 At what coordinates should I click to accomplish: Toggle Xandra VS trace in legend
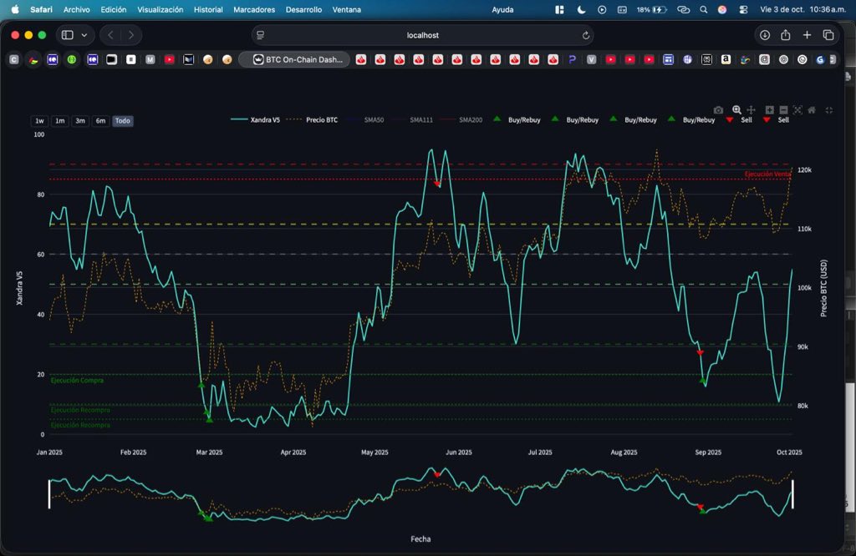[256, 120]
